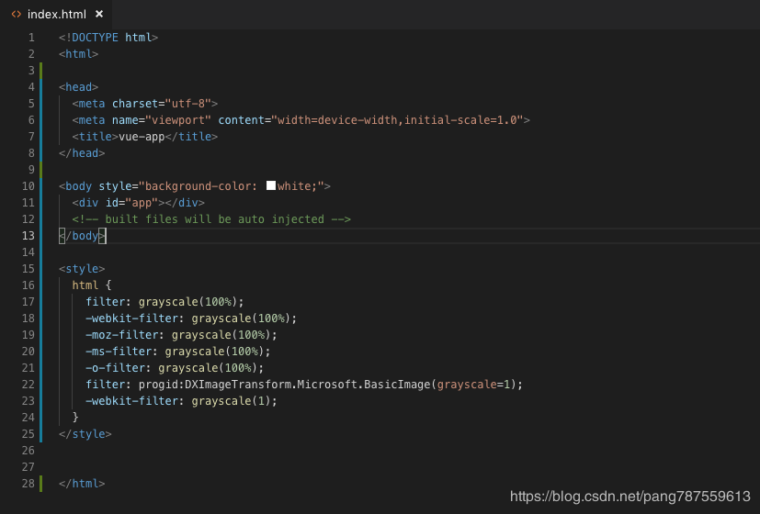Click the -o-filter declaration
The width and height of the screenshot is (760, 514).
coord(175,368)
